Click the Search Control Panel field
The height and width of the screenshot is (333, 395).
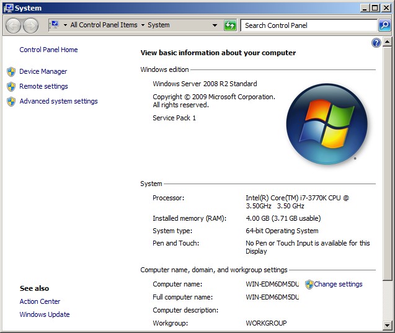(309, 25)
